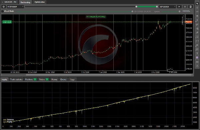Click the XAUUSD D1 chart title
This screenshot has height=130, width=200.
point(10,2)
